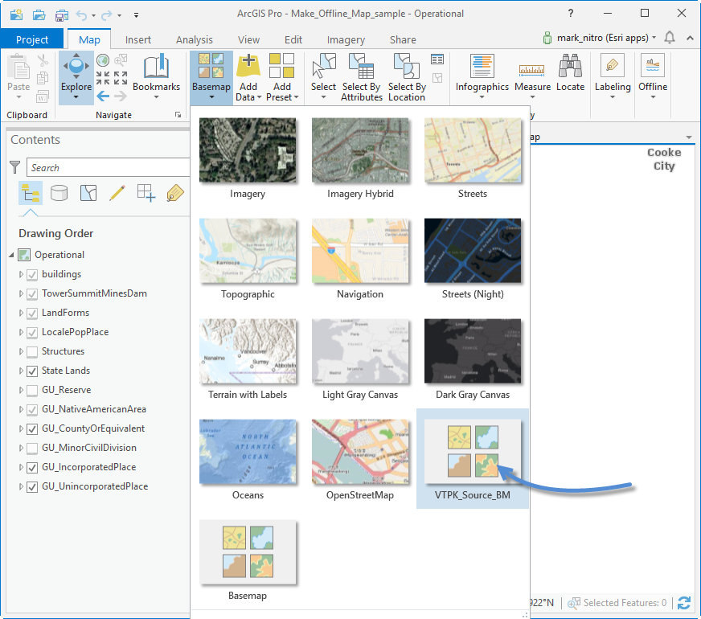This screenshot has height=619, width=701.
Task: Toggle TowerSummitMinesDam layer visibility
Action: (x=31, y=293)
